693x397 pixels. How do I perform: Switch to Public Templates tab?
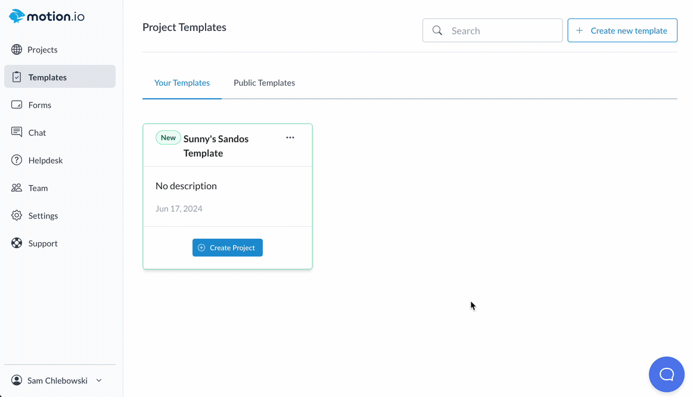pyautogui.click(x=264, y=83)
